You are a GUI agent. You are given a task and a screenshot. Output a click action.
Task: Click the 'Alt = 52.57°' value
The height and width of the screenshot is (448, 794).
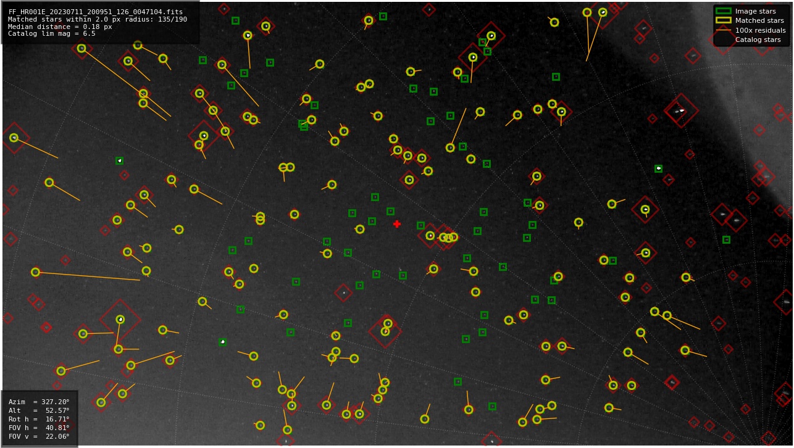pos(39,410)
